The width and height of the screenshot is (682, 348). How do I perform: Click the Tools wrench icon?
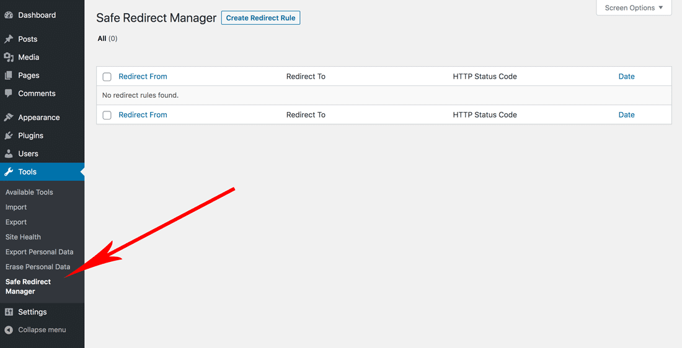(9, 172)
